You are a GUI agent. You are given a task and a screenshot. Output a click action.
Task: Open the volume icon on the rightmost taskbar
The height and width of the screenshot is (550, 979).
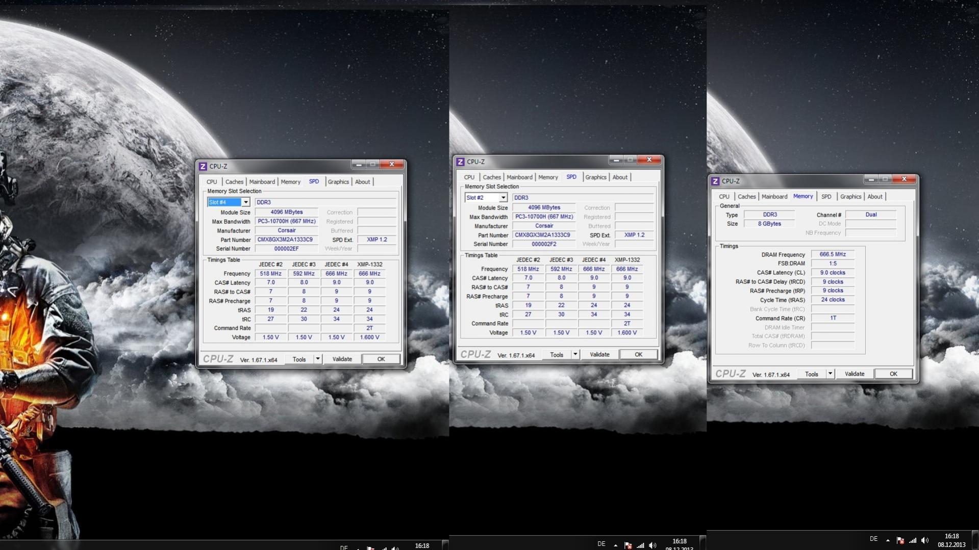[925, 540]
